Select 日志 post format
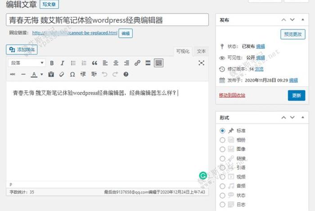The height and width of the screenshot is (211, 315). tap(222, 204)
